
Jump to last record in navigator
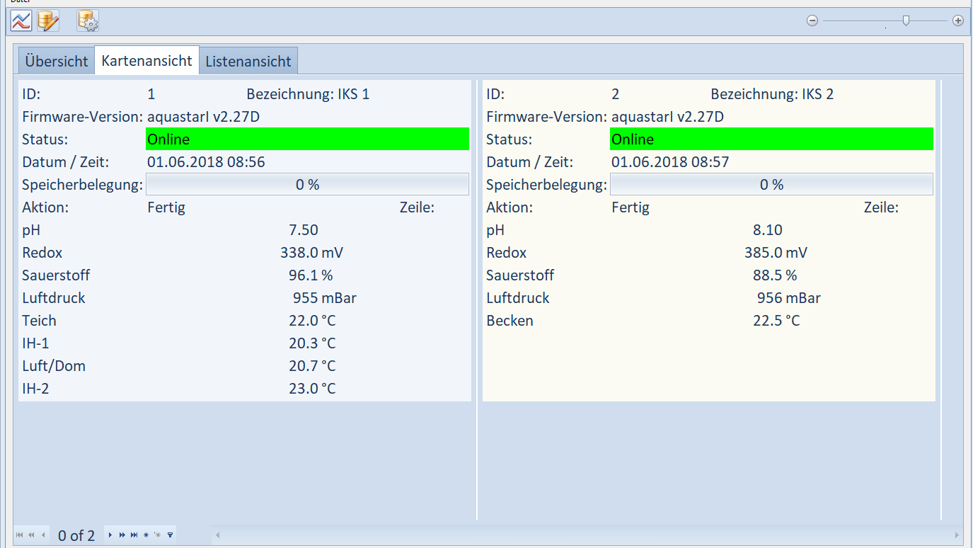click(134, 535)
